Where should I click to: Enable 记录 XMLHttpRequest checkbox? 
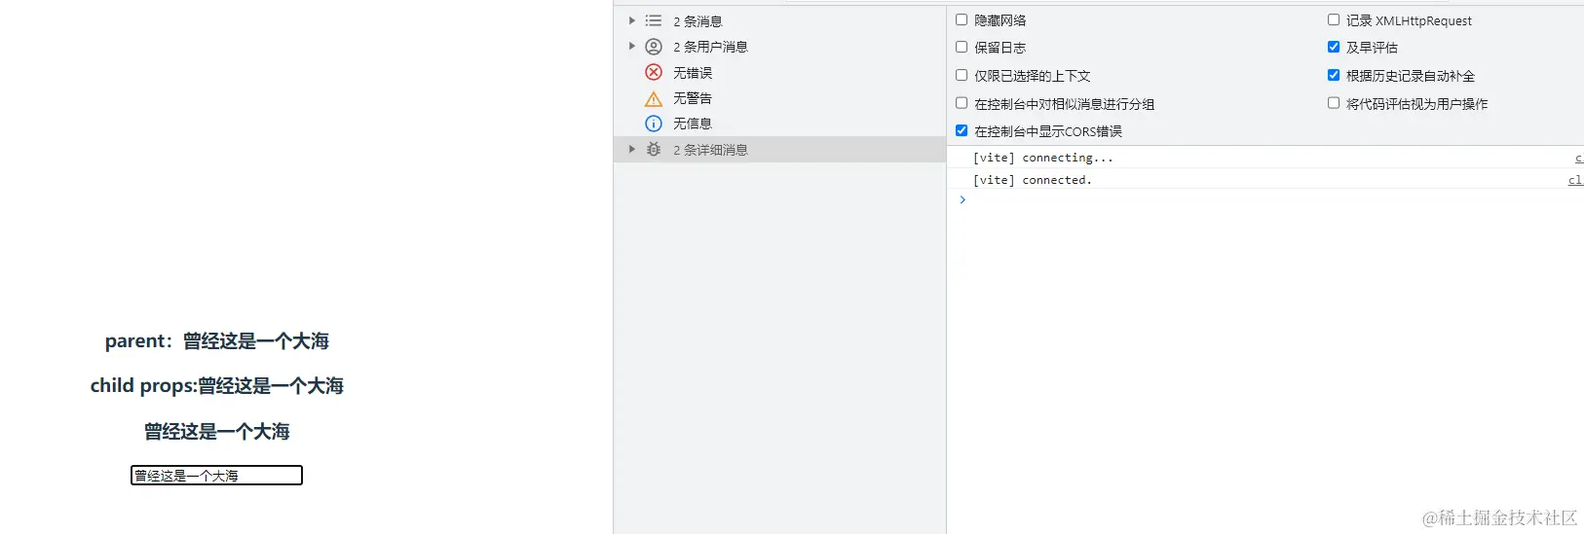click(x=1334, y=19)
